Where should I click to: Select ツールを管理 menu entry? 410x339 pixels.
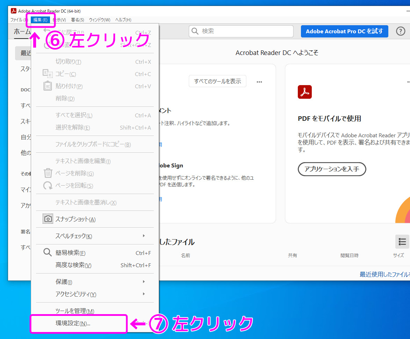(75, 311)
